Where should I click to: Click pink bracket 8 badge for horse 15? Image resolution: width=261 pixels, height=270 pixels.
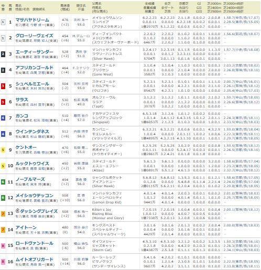3,246
